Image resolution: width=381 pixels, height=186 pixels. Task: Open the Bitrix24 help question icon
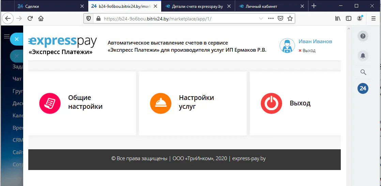click(363, 36)
